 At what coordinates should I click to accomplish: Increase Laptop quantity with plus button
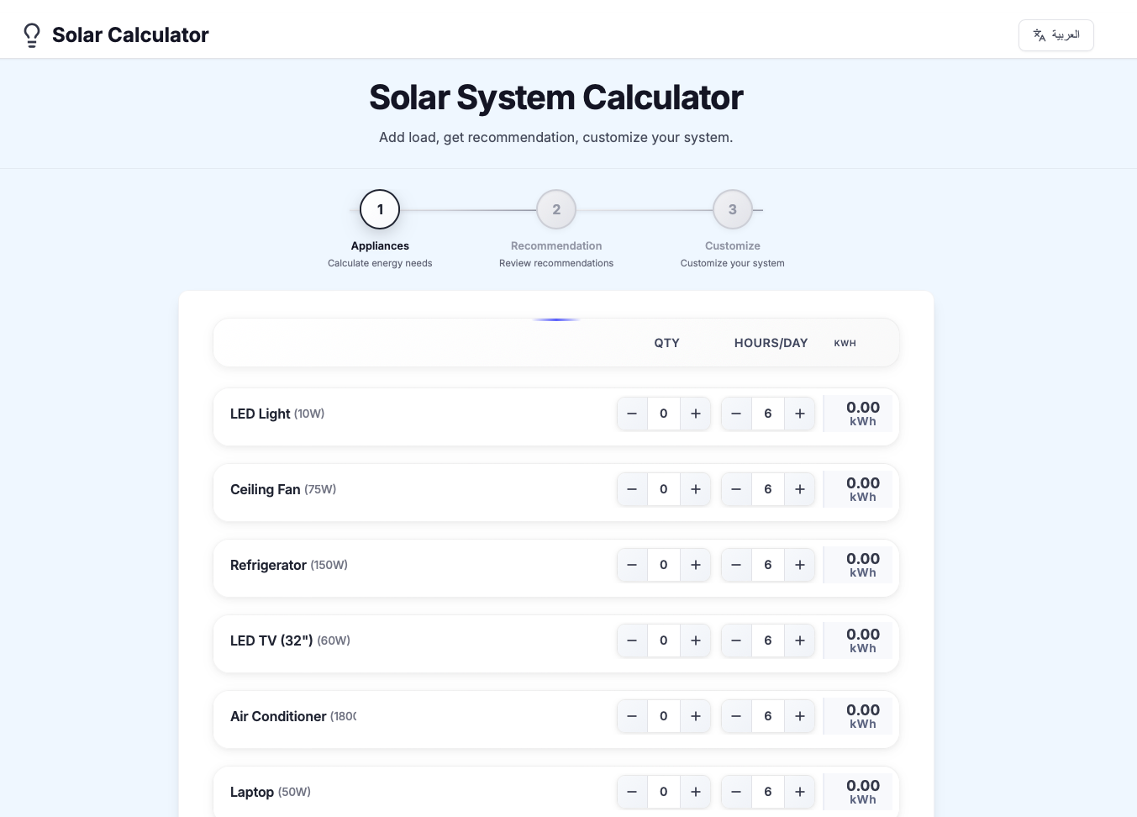(695, 792)
